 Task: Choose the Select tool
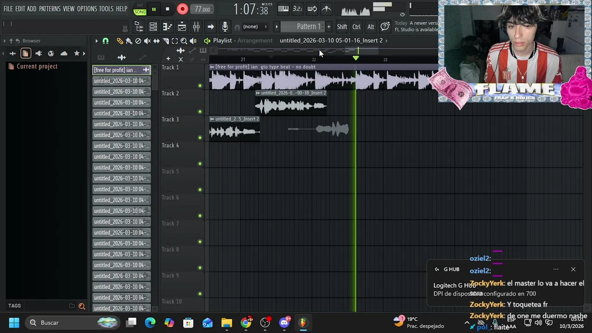tap(175, 41)
